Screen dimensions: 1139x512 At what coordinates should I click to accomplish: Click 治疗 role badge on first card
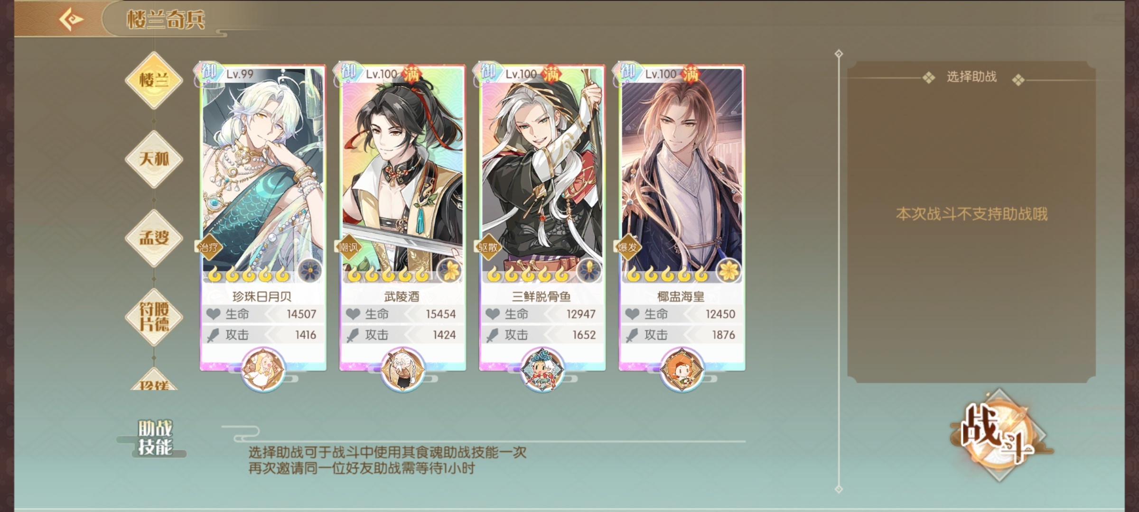pos(209,247)
